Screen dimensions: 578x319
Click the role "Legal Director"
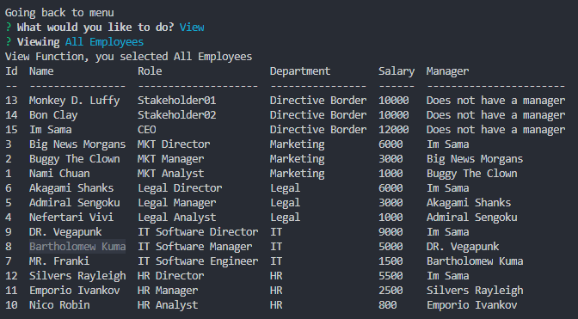(x=180, y=188)
